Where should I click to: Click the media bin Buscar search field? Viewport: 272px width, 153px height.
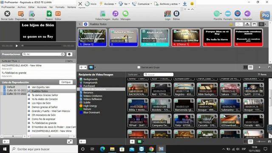click(159, 74)
